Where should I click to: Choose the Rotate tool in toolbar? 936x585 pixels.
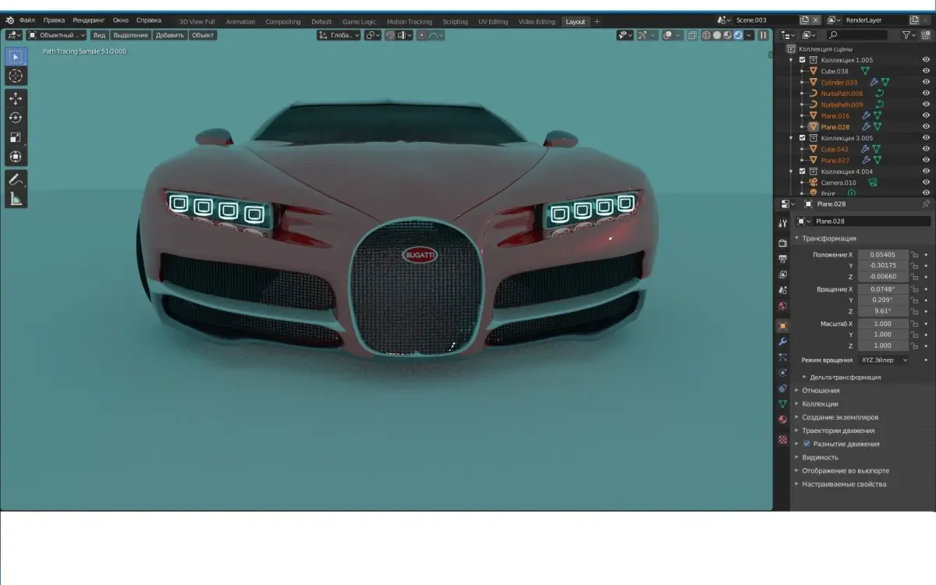click(x=16, y=118)
